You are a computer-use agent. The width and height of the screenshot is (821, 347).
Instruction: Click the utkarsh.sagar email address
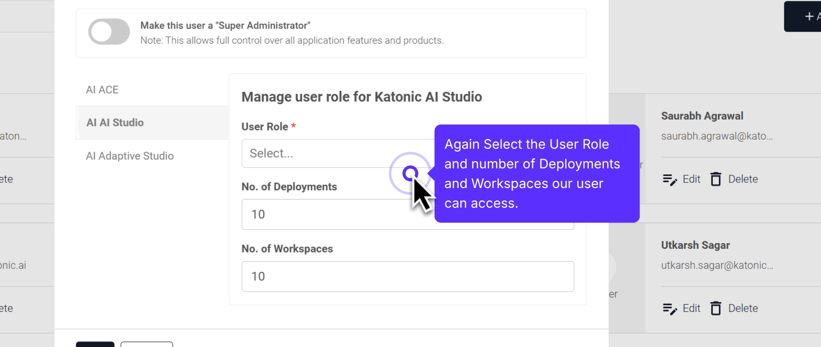point(717,265)
